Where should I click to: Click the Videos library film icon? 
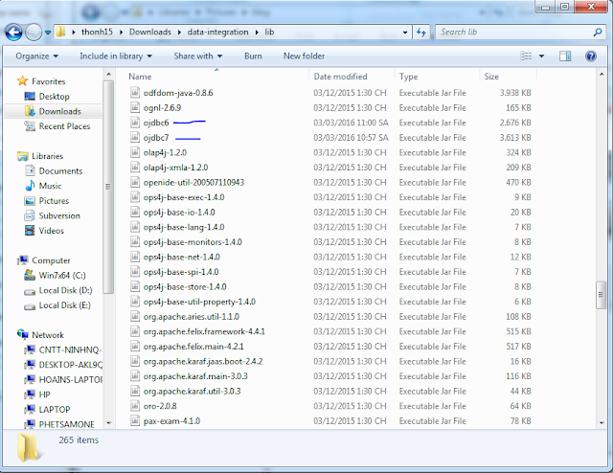tap(30, 231)
